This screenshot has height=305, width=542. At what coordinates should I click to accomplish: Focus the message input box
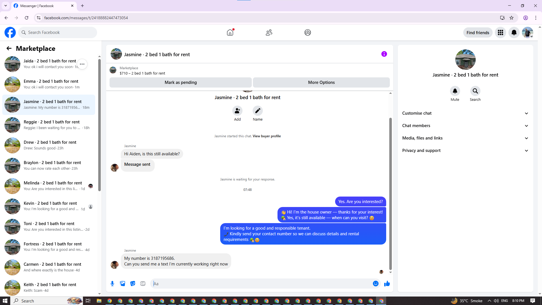(x=261, y=284)
